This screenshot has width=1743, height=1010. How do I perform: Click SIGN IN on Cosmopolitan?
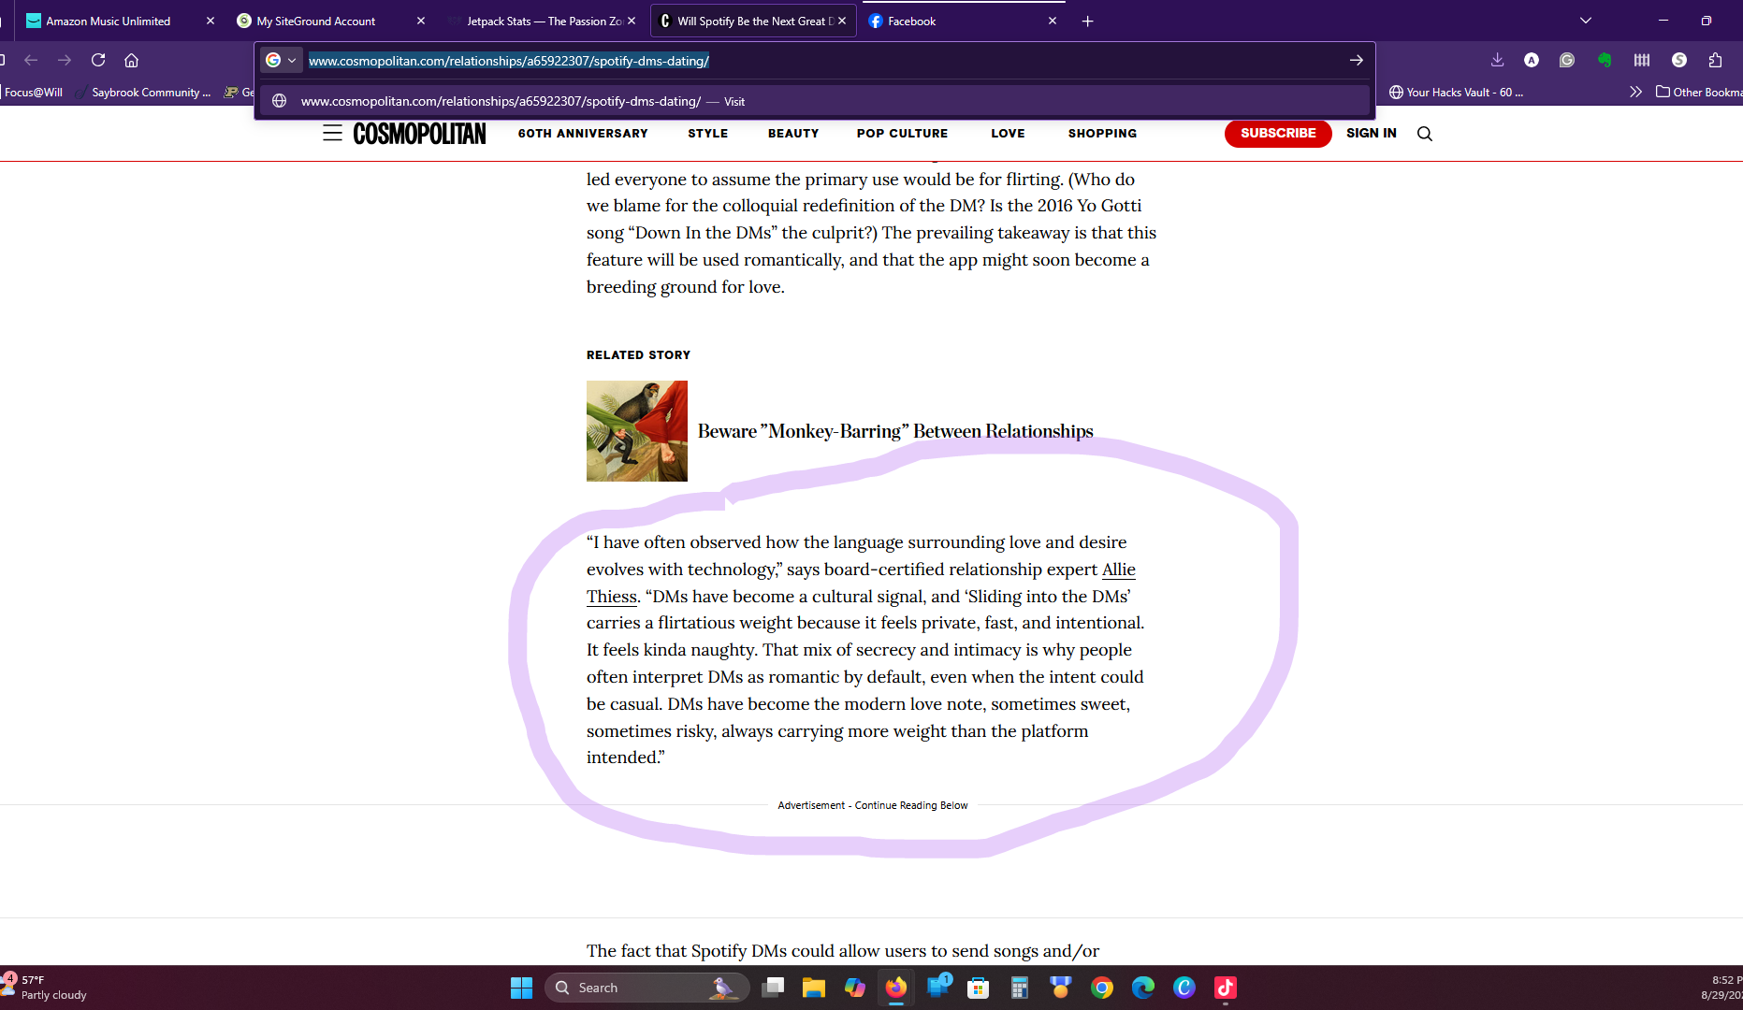[x=1371, y=133]
